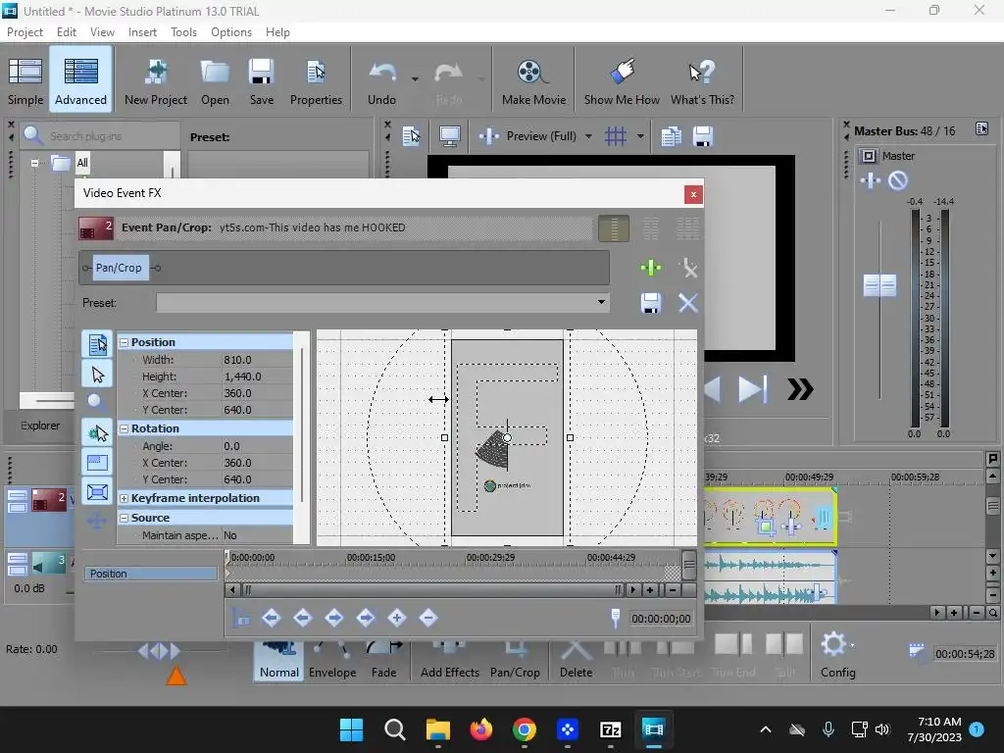The image size is (1004, 753).
Task: Open the Edit menu
Action: click(x=66, y=32)
